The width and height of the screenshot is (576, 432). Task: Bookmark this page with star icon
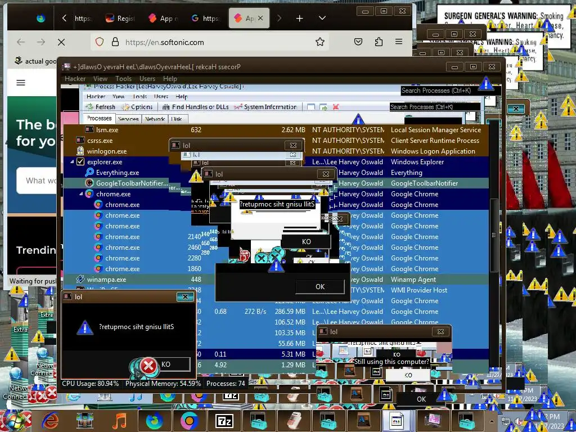320,42
